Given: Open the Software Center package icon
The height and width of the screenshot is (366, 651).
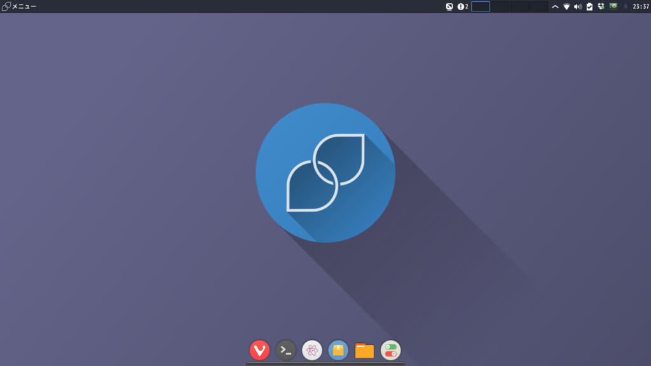Looking at the screenshot, I should point(338,350).
